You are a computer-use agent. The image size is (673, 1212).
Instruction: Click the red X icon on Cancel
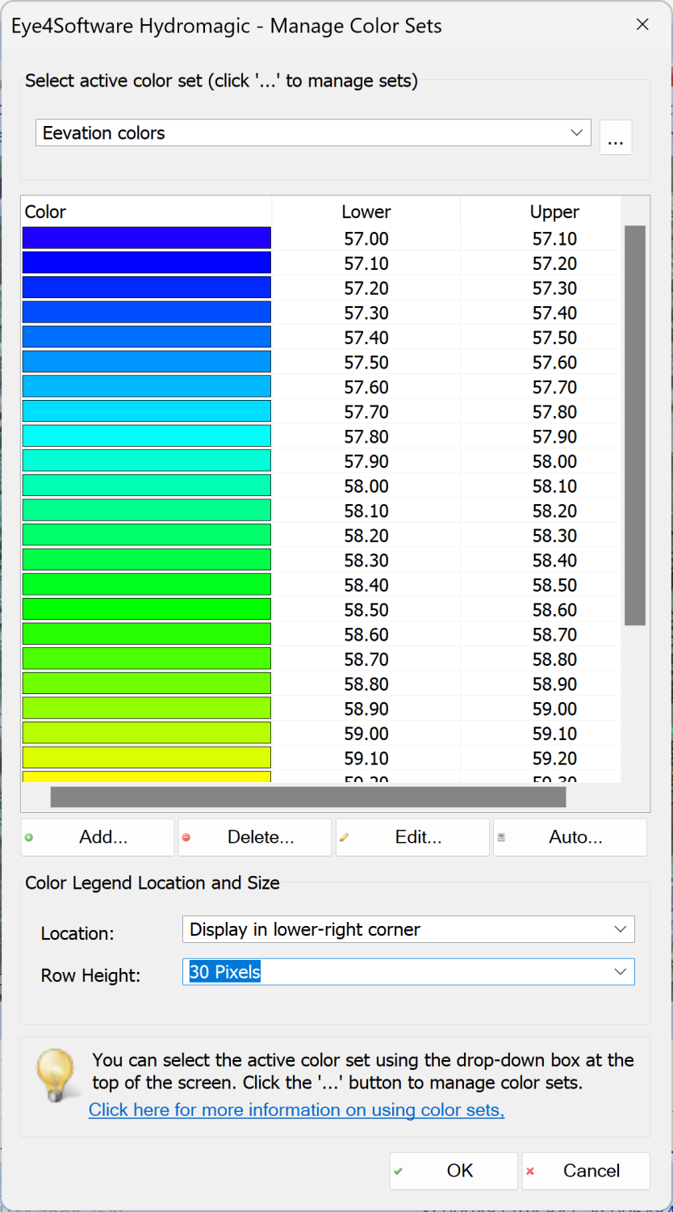pyautogui.click(x=530, y=1171)
